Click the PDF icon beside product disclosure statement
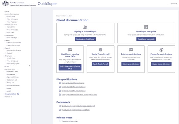The width and height of the screenshot is (179, 124). (x=60, y=106)
